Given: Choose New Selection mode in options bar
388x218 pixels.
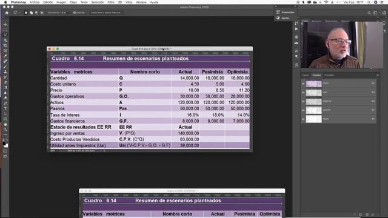Looking at the screenshot, I should pyautogui.click(x=25, y=13).
